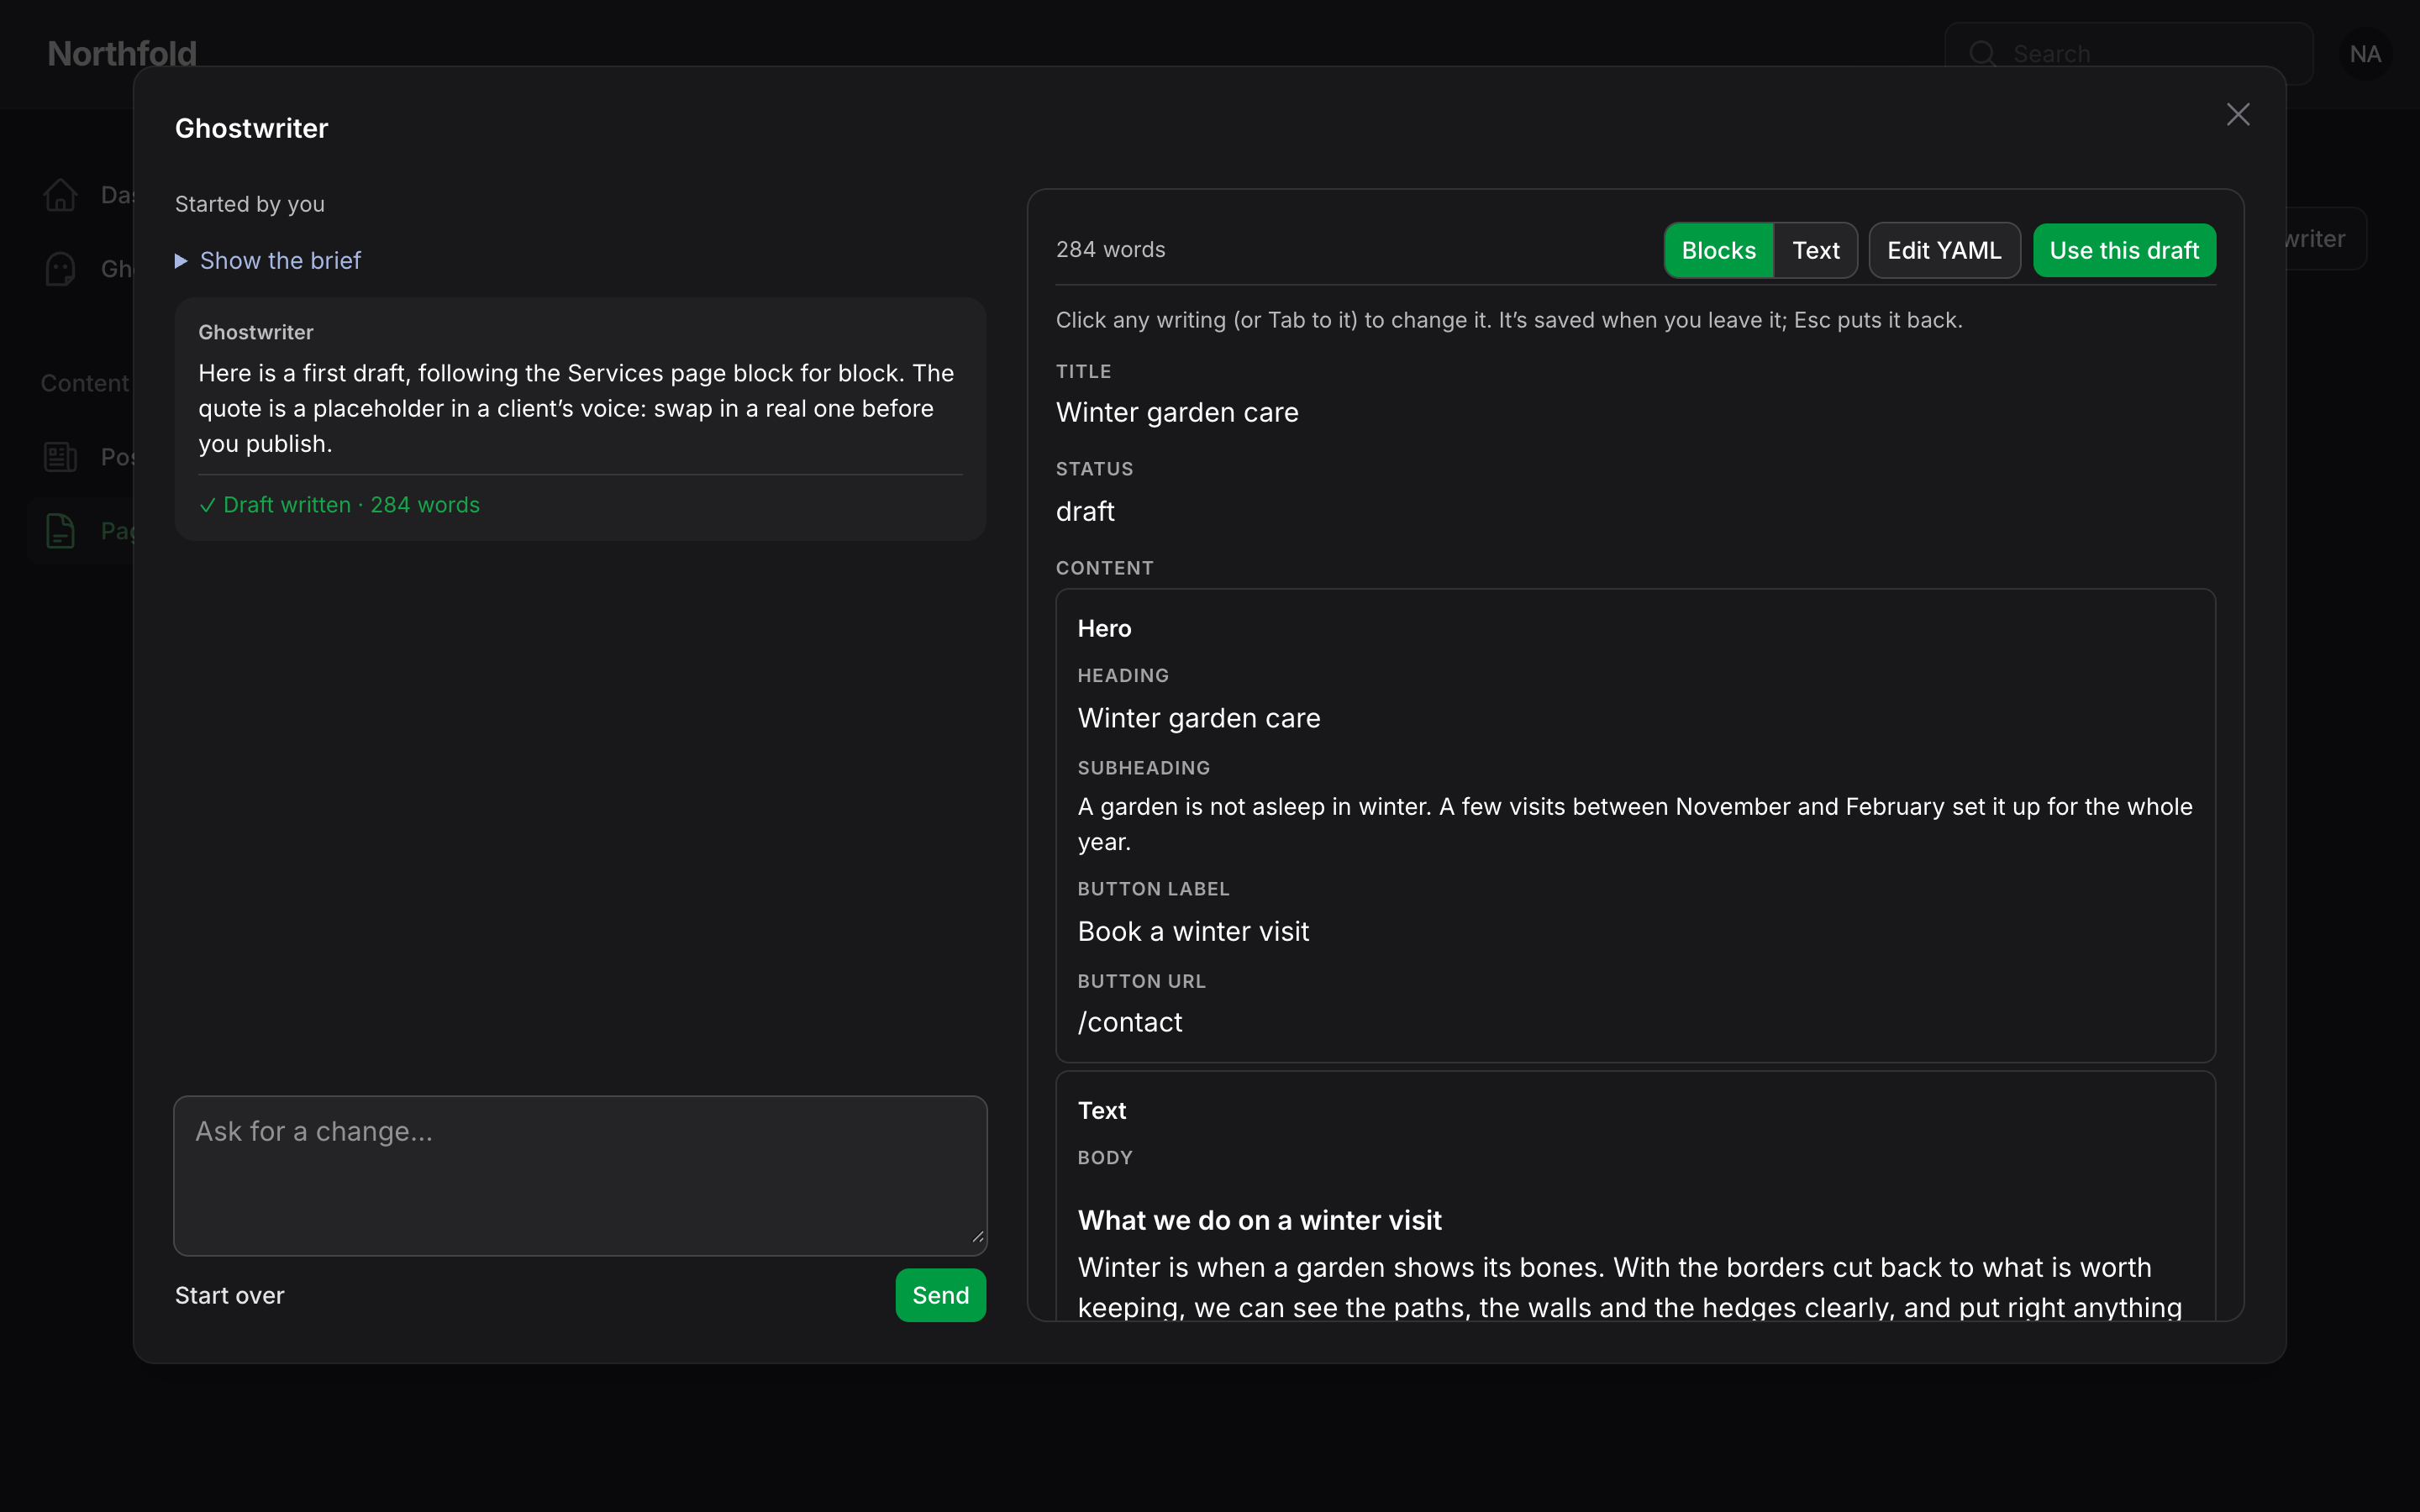Click the Search box in header
Viewport: 2420px width, 1512px height.
[x=2128, y=54]
